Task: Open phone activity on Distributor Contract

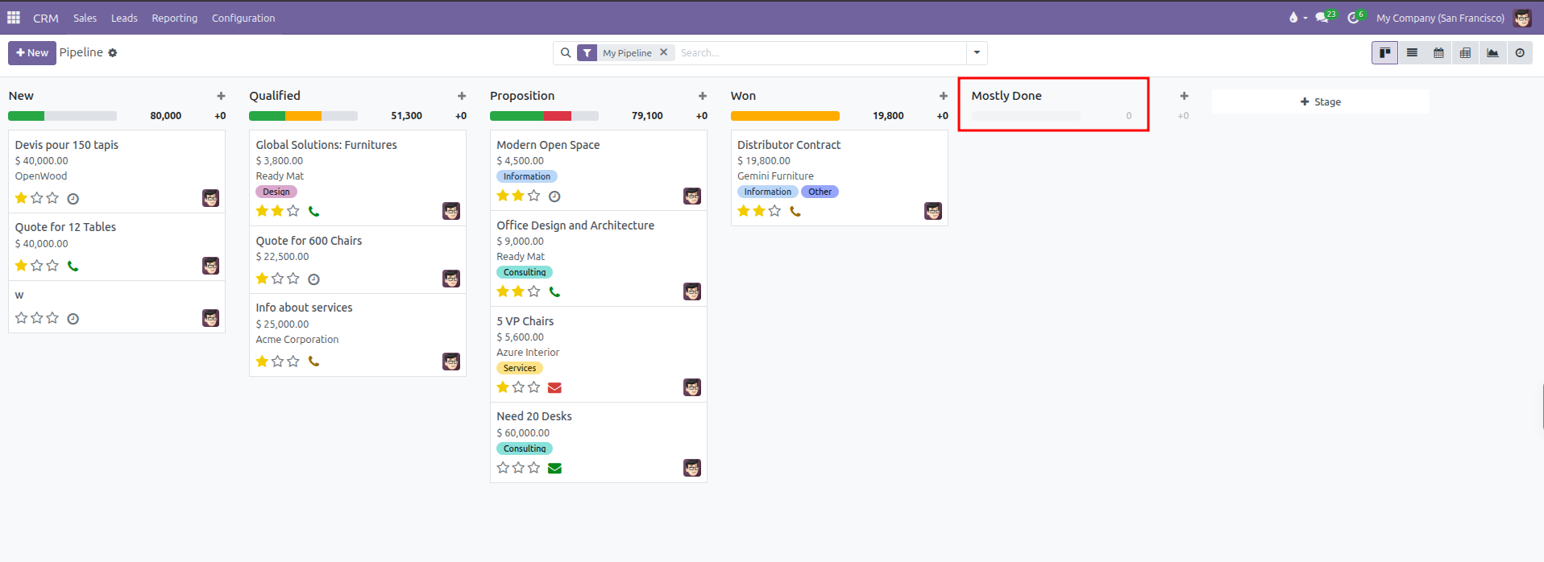Action: 795,212
